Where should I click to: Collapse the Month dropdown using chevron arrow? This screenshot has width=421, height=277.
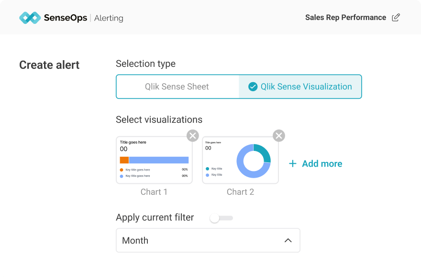pos(288,241)
